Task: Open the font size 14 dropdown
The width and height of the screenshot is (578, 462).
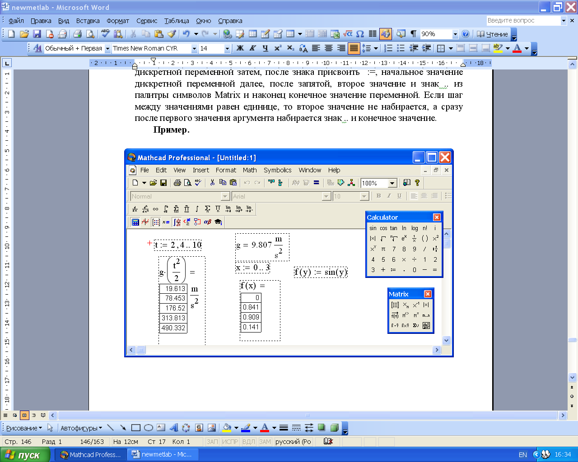Action: (x=227, y=48)
